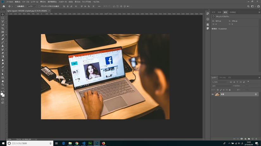Screen dimensions: 261x146
Task: Select the Horizontal Type tool
Action: tap(3, 71)
